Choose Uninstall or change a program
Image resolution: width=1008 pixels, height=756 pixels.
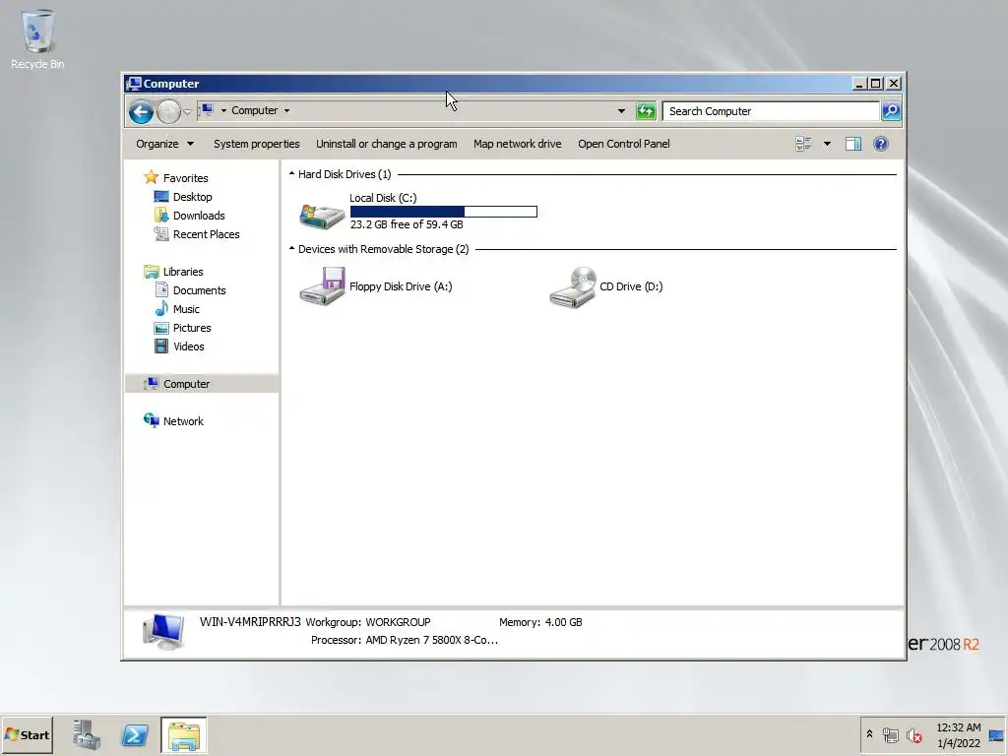386,144
